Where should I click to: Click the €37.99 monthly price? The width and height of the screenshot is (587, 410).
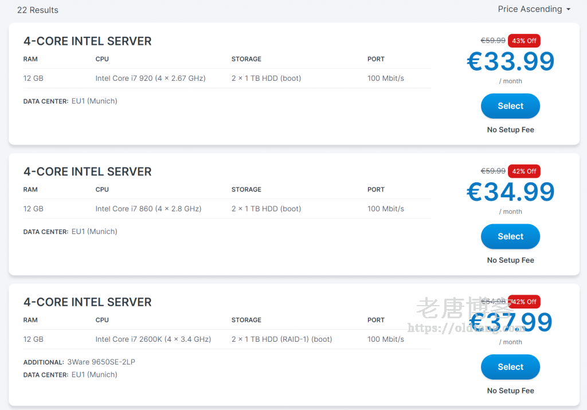coord(511,323)
